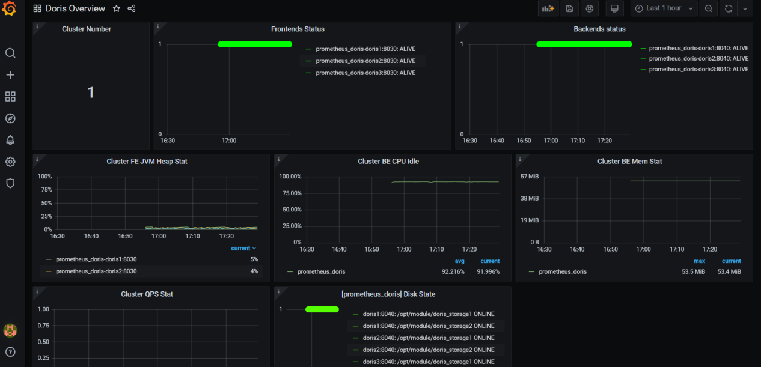Click color line of prometheus_doris in CPU Idle legend
The height and width of the screenshot is (367, 761).
tap(290, 271)
